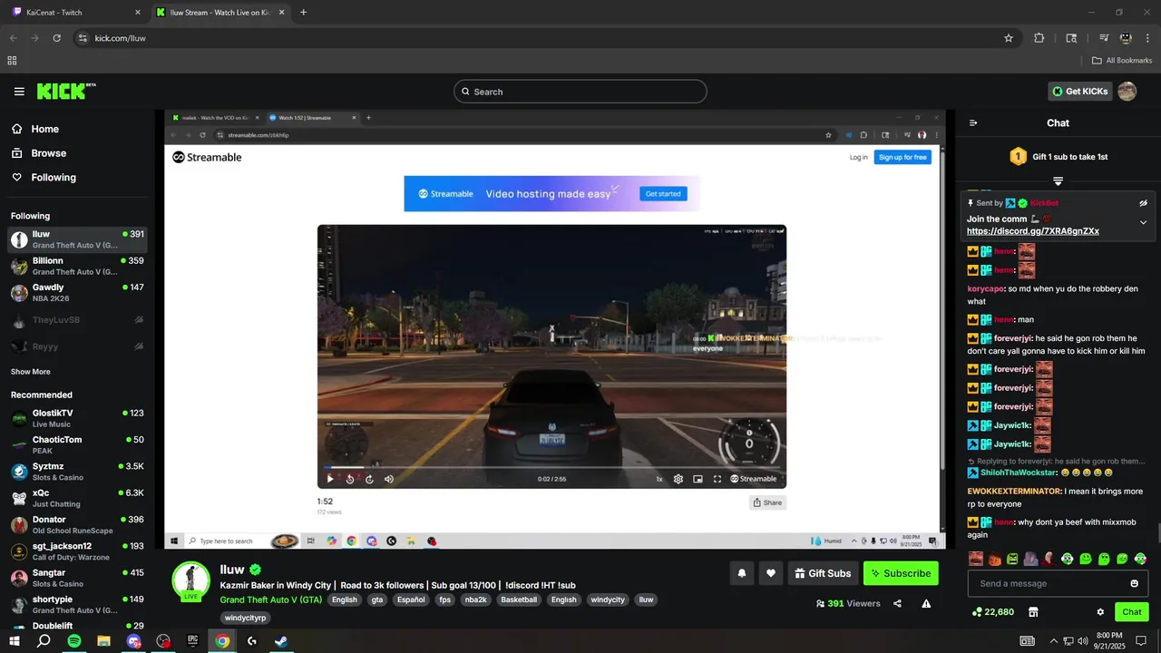
Task: Open Gawdly channel in Following list
Action: (77, 293)
